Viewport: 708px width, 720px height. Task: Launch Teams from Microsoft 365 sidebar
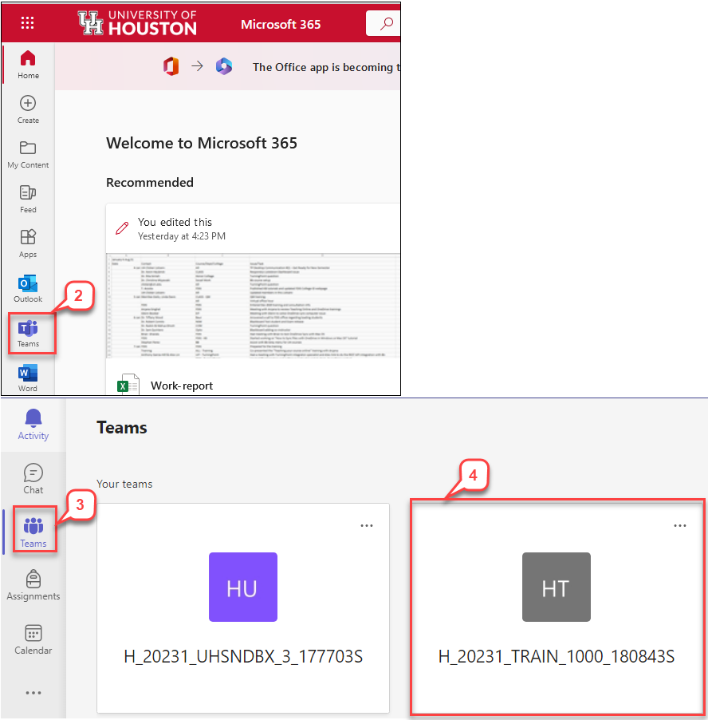pyautogui.click(x=28, y=334)
